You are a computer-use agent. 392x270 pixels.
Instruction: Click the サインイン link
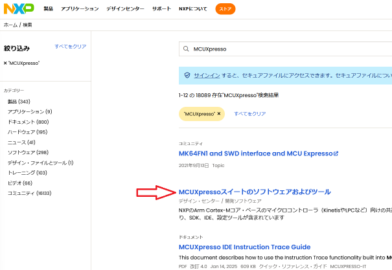click(x=205, y=75)
